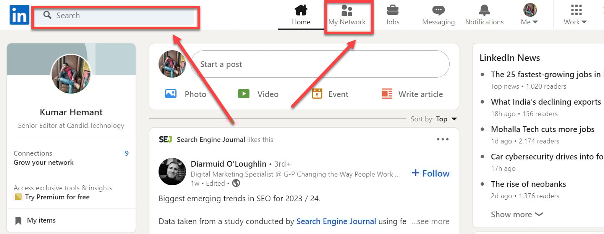Screen dimensions: 604x234
Task: Click the globe visibility icon on post
Action: (236, 183)
